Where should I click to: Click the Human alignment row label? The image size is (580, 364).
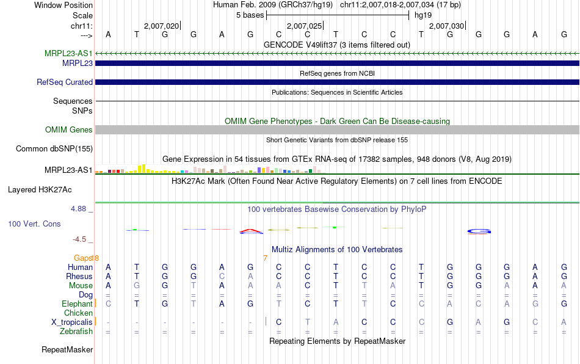(x=80, y=267)
